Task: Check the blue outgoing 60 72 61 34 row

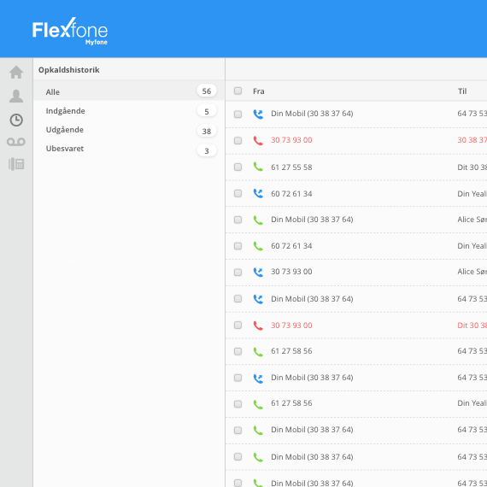Action: point(238,193)
